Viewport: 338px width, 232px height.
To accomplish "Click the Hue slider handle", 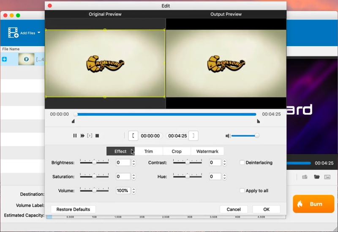I will 188,177.
